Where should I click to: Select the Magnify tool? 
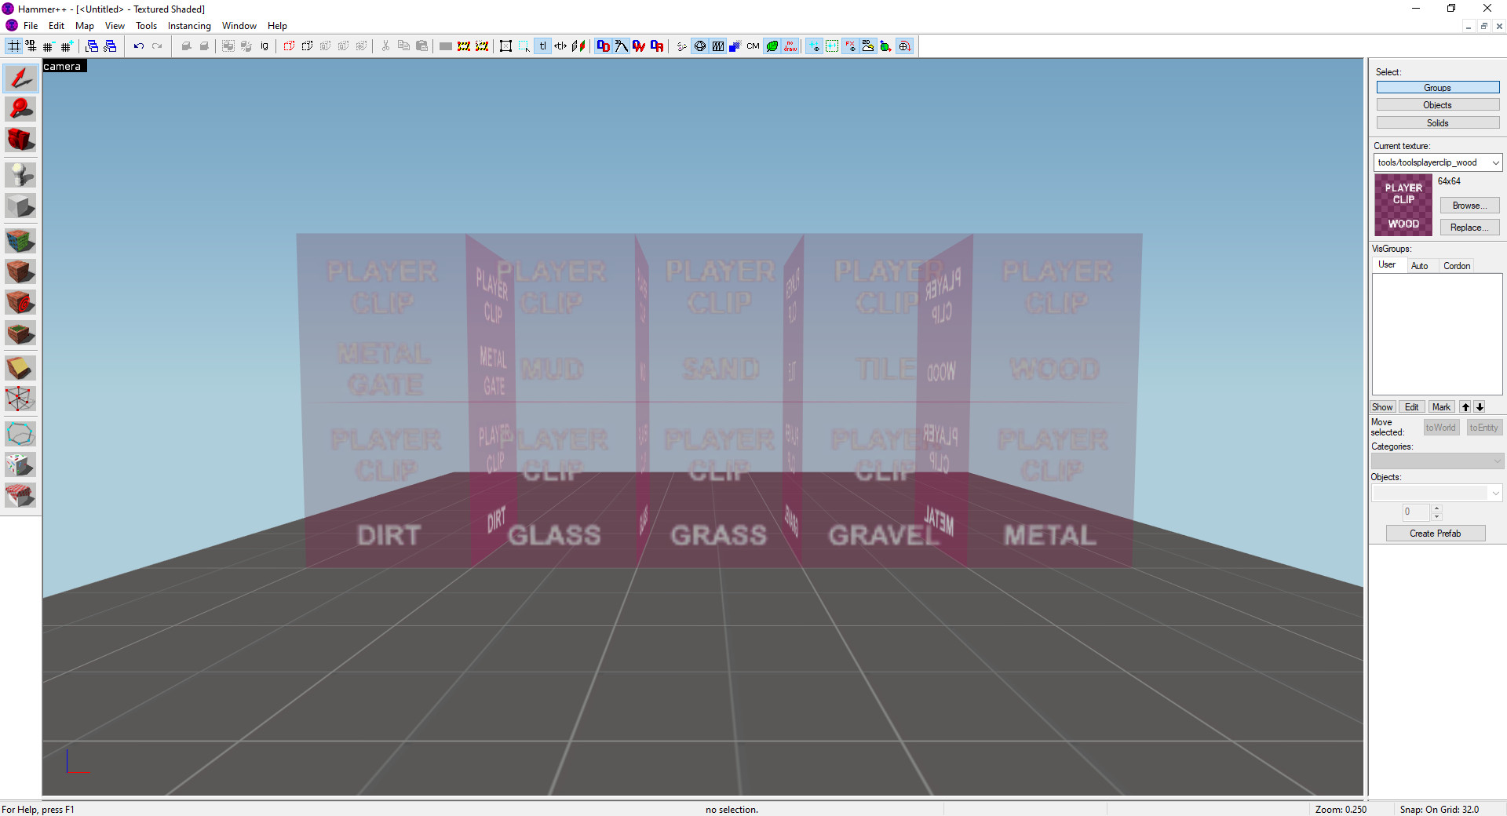click(x=20, y=109)
